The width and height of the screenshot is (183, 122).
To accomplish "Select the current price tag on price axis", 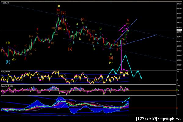I will 179,30.
